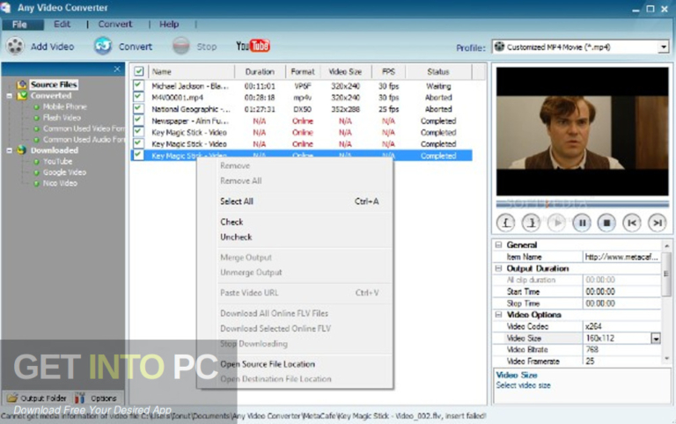676x424 pixels.
Task: Click the Item Name URL value
Action: coord(621,257)
